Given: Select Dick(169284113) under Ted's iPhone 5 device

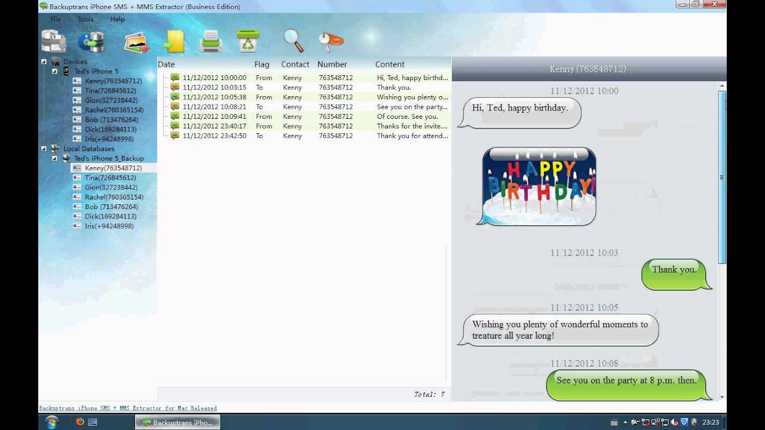Looking at the screenshot, I should coord(110,129).
